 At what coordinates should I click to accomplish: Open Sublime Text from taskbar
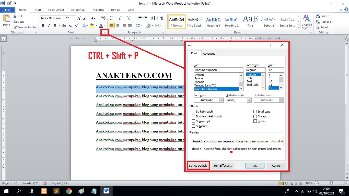coord(56,191)
